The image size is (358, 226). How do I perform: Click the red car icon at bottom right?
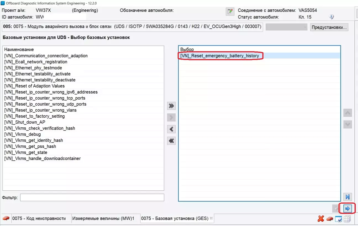[x=330, y=219]
